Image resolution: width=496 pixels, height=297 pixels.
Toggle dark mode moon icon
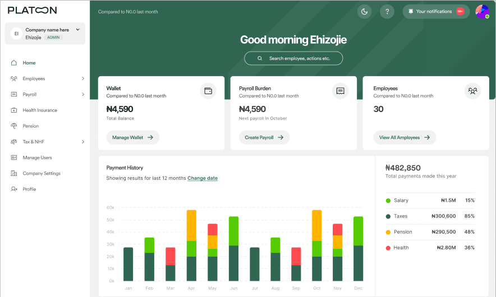[364, 12]
